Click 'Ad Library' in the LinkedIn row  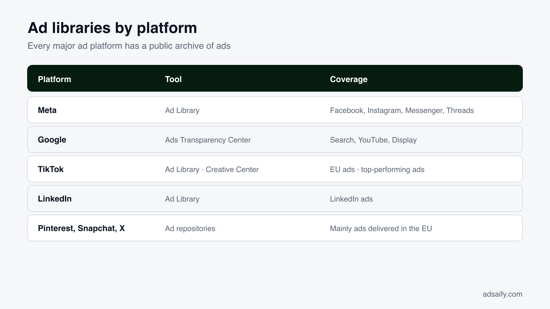182,199
